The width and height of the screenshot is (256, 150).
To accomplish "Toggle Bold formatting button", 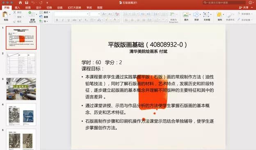I will [x=57, y=20].
